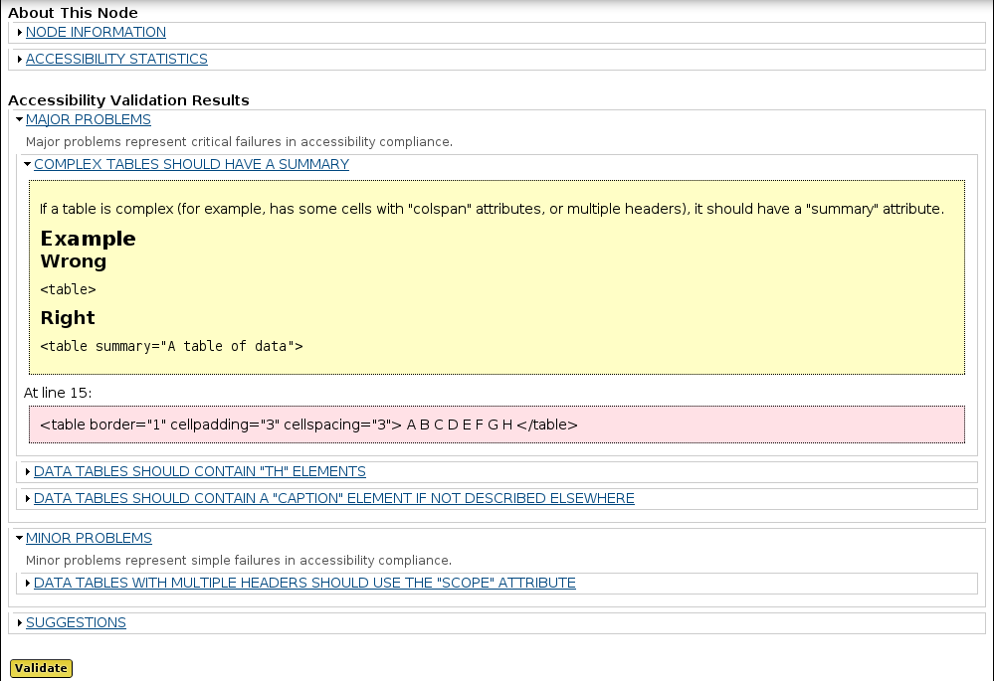
Task: Collapse the Minor Problems triangle
Action: click(x=20, y=539)
